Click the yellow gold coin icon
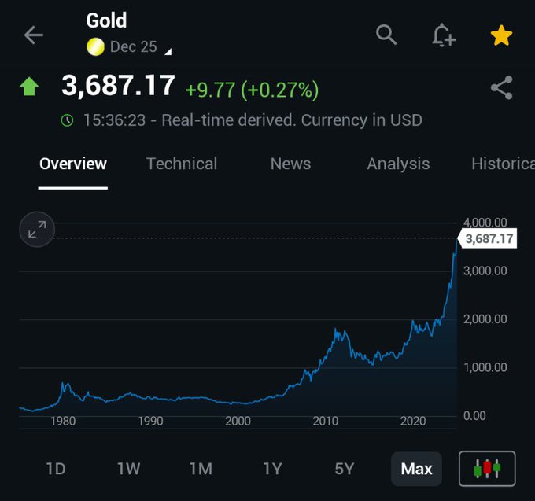Image resolution: width=535 pixels, height=501 pixels. pyautogui.click(x=95, y=46)
